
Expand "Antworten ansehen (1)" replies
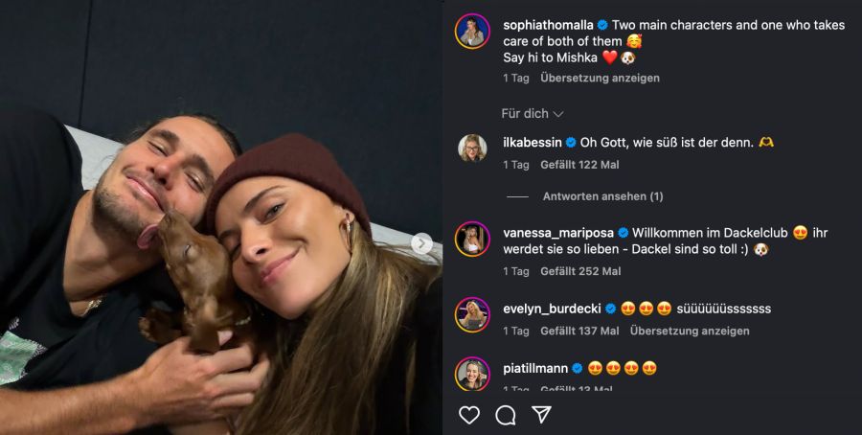coord(602,196)
